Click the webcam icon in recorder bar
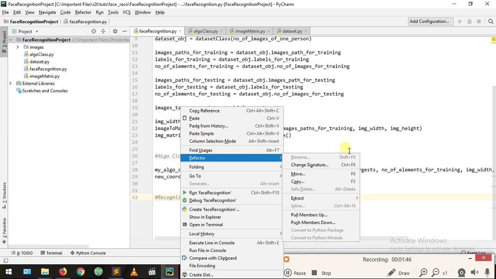Viewport: 496px width, 279px height. pyautogui.click(x=461, y=273)
